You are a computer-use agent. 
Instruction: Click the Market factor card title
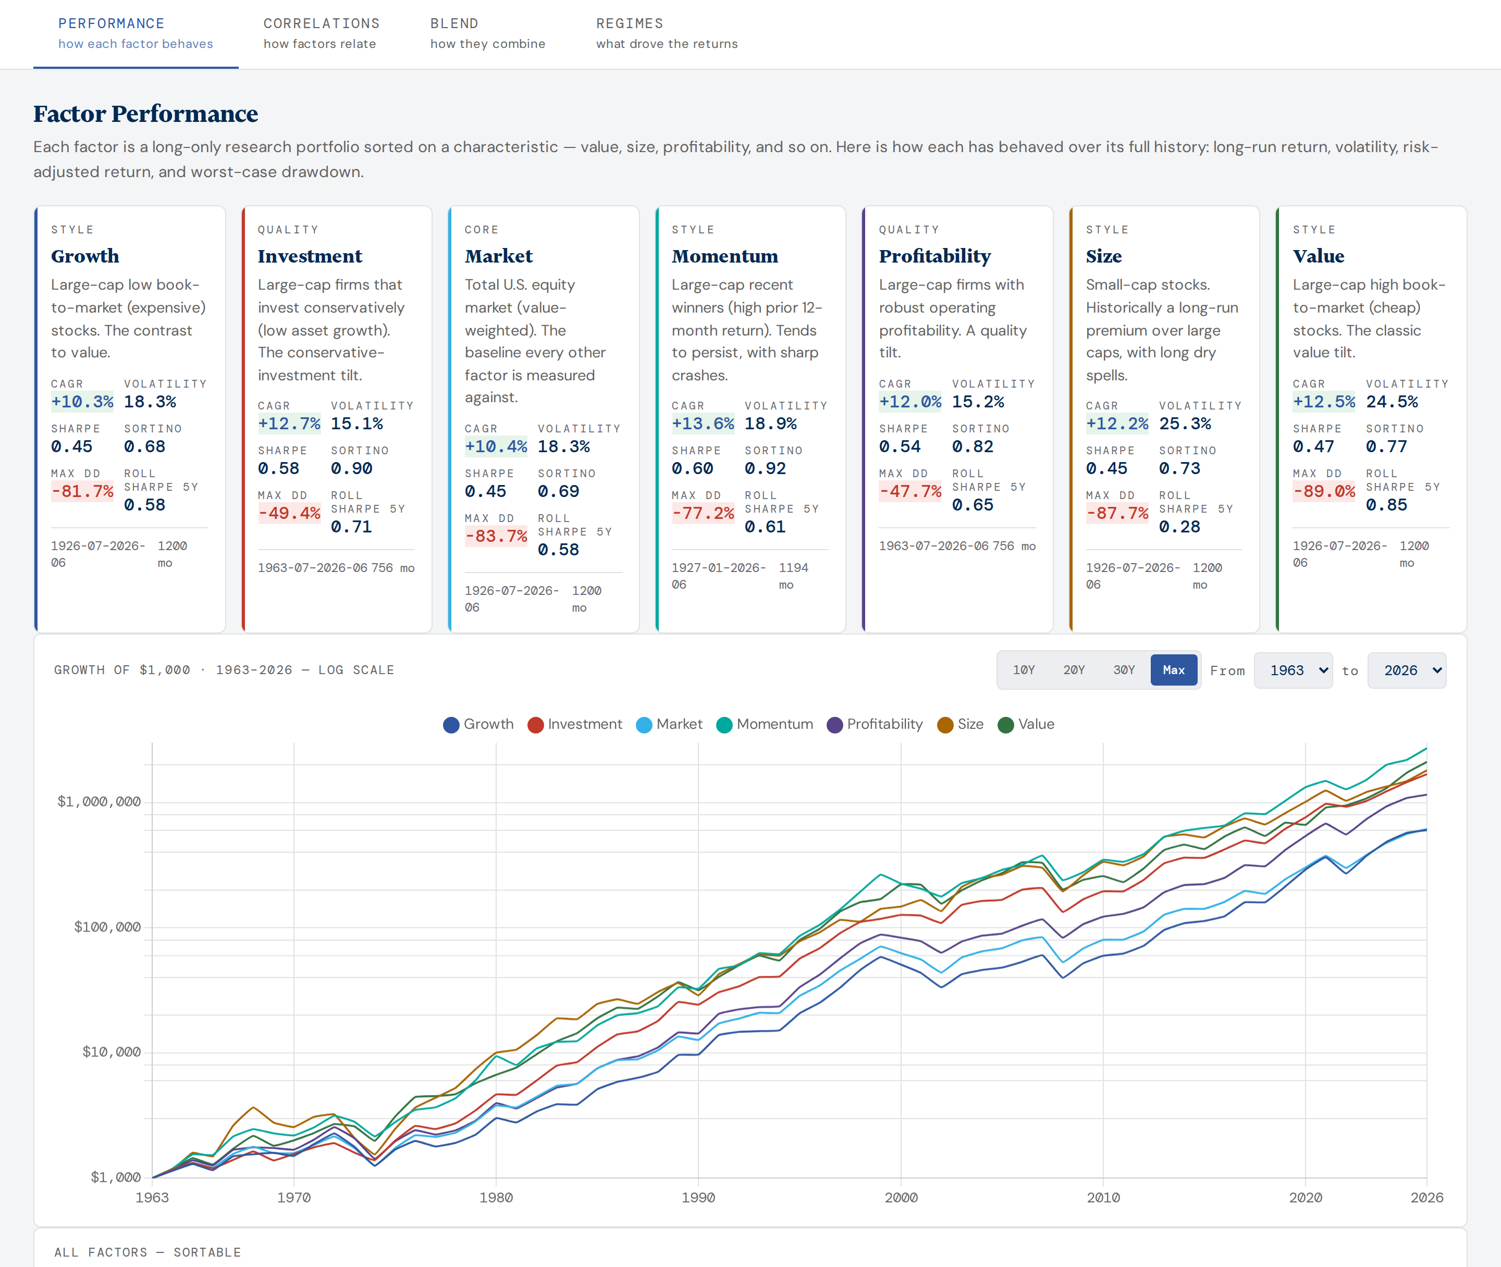(499, 256)
